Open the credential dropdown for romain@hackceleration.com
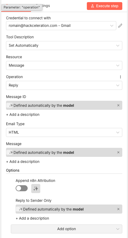Image resolution: width=128 pixels, height=238 pixels. point(61,26)
